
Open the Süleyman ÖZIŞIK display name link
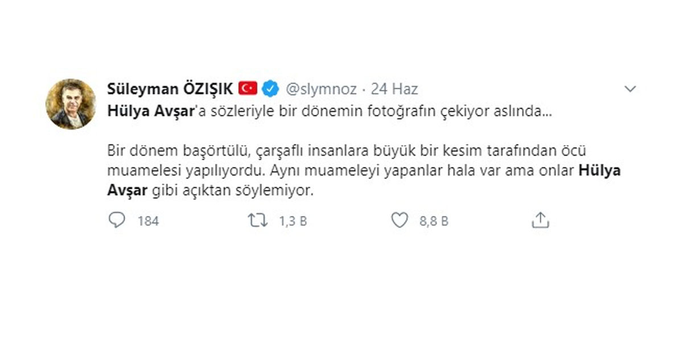(x=170, y=89)
